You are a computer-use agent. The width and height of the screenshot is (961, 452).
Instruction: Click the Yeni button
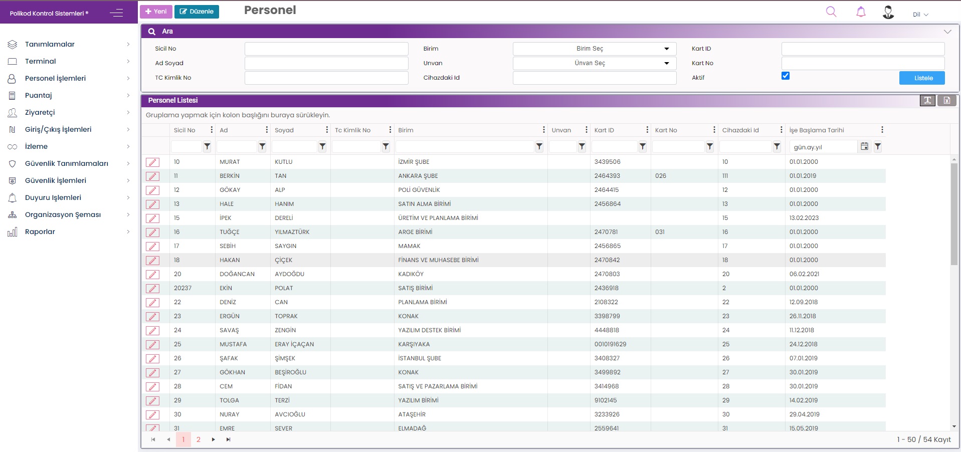[156, 12]
